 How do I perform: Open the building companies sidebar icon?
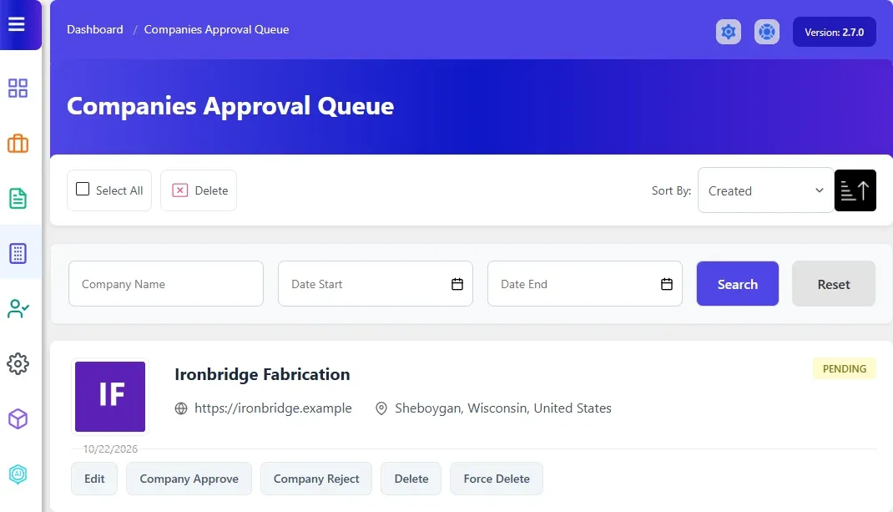tap(18, 253)
